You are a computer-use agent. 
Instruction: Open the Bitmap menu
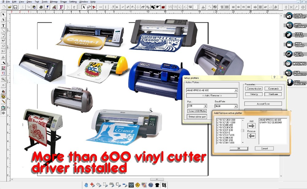[x=54, y=2]
